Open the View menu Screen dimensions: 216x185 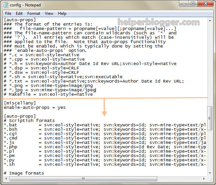(49, 13)
